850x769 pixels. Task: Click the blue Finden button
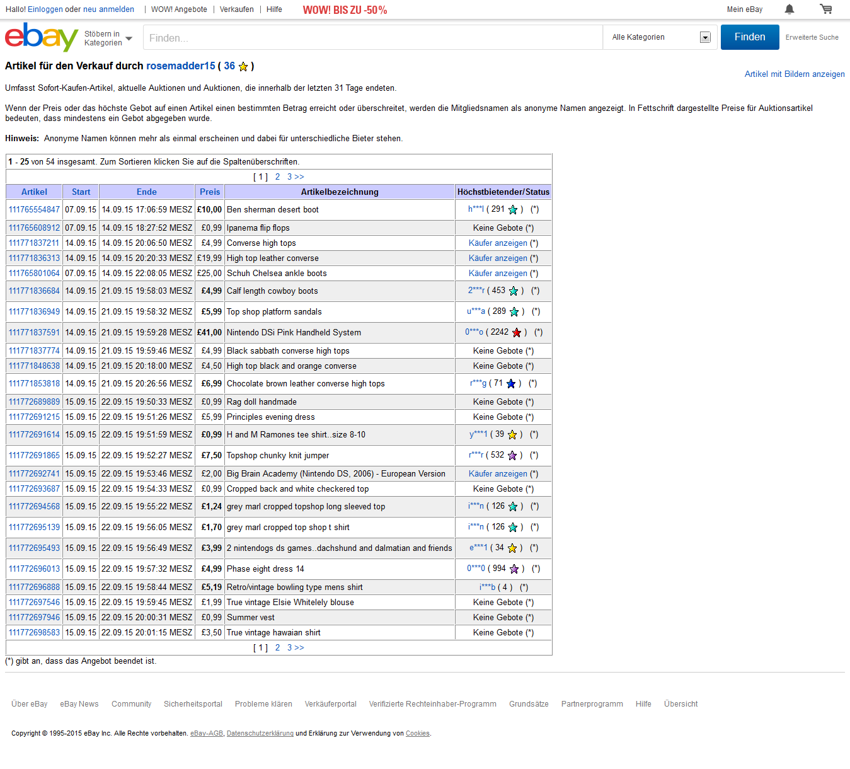pos(750,37)
